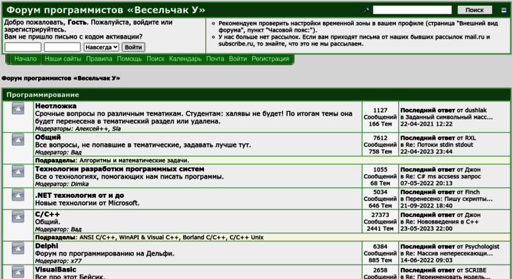513x279 pixels.
Task: Open last post Заданный символьный масс...
Action: (x=449, y=117)
